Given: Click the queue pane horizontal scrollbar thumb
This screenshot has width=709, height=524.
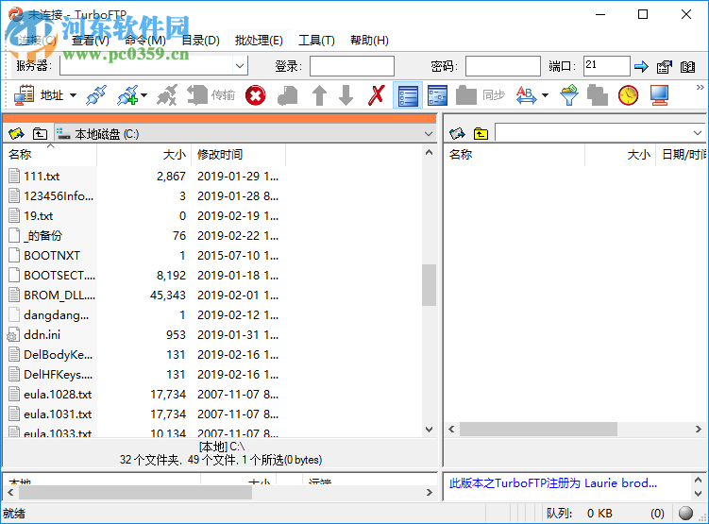Looking at the screenshot, I should pos(135,492).
